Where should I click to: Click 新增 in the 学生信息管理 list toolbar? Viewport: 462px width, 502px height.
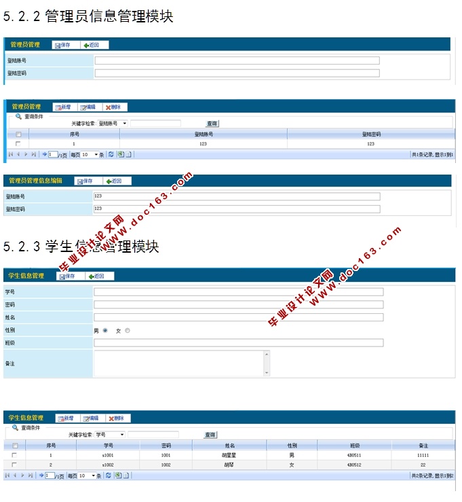coord(68,418)
